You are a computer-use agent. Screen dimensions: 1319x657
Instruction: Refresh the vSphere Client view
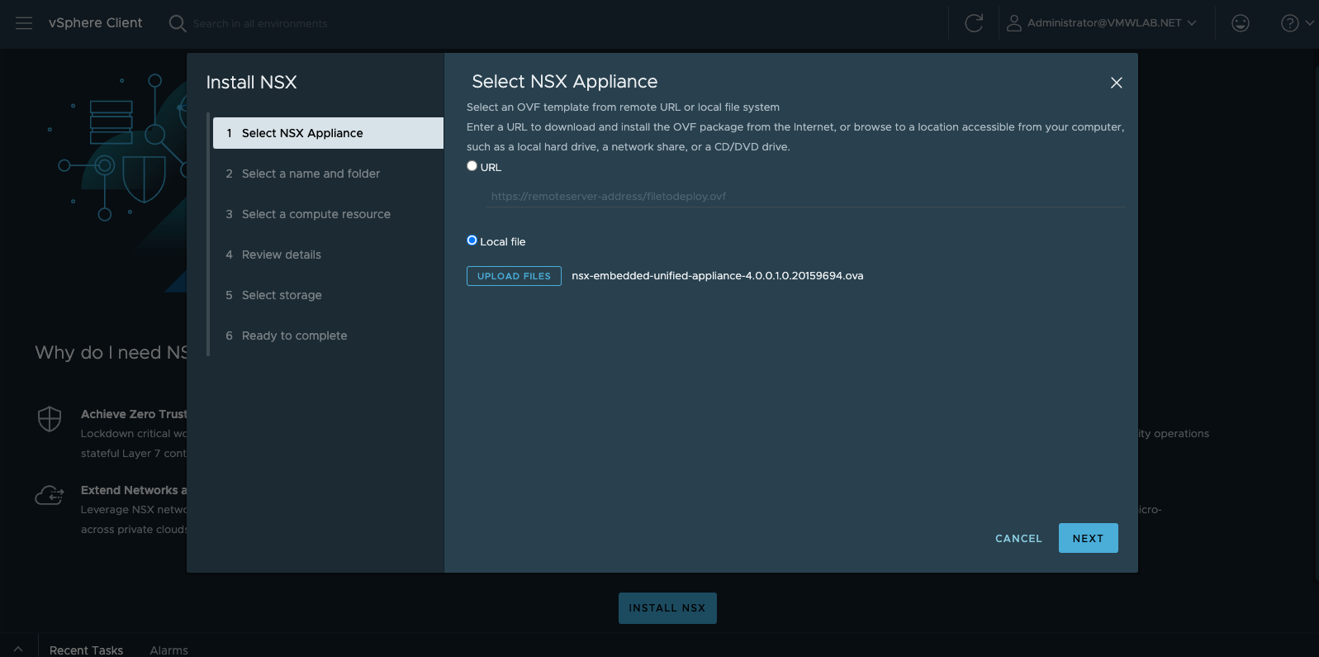click(x=974, y=23)
